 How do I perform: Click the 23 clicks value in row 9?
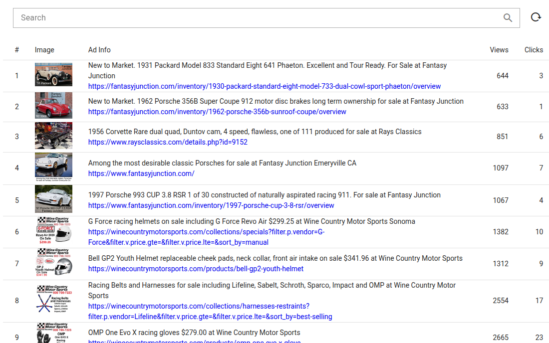point(539,338)
